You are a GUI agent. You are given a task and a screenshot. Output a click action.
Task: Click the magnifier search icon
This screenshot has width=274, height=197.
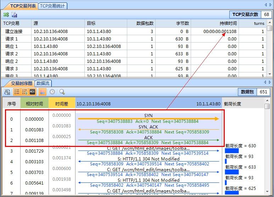(62, 92)
